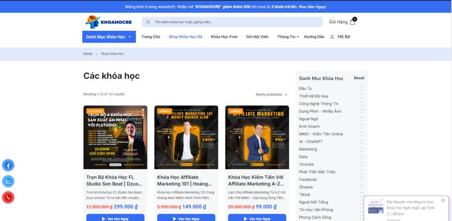Go to Khóa Học Free menu item
This screenshot has height=221, width=452.
coord(224,37)
